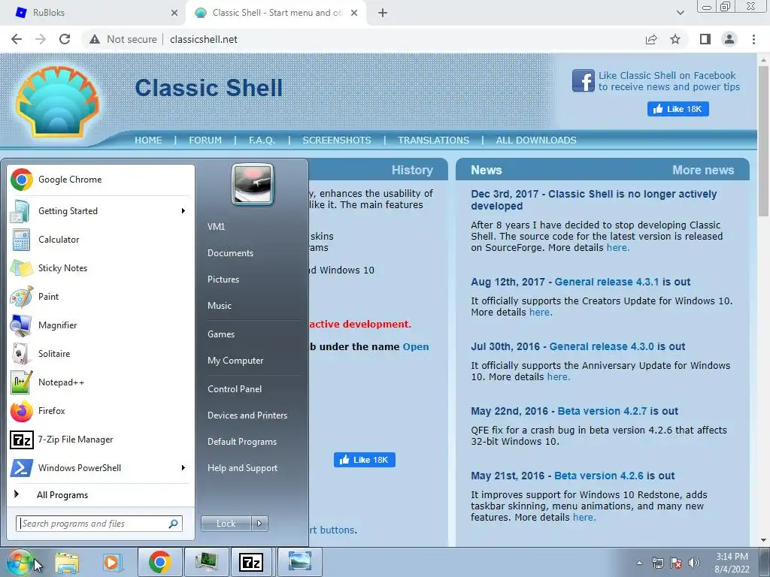The height and width of the screenshot is (577, 770).
Task: Click the taskbar clock 3:14 PM
Action: pyautogui.click(x=732, y=557)
